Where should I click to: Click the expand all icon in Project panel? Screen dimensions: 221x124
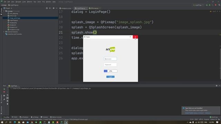point(50,8)
